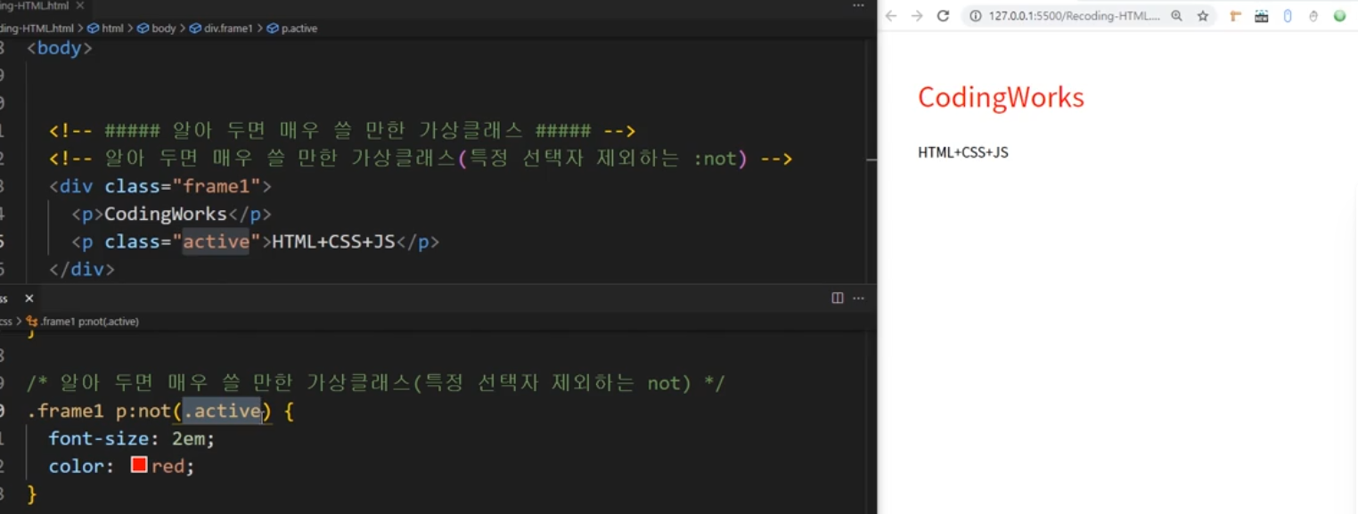Select the html breadcrumb item
Viewport: 1358px width, 514px height.
point(106,29)
